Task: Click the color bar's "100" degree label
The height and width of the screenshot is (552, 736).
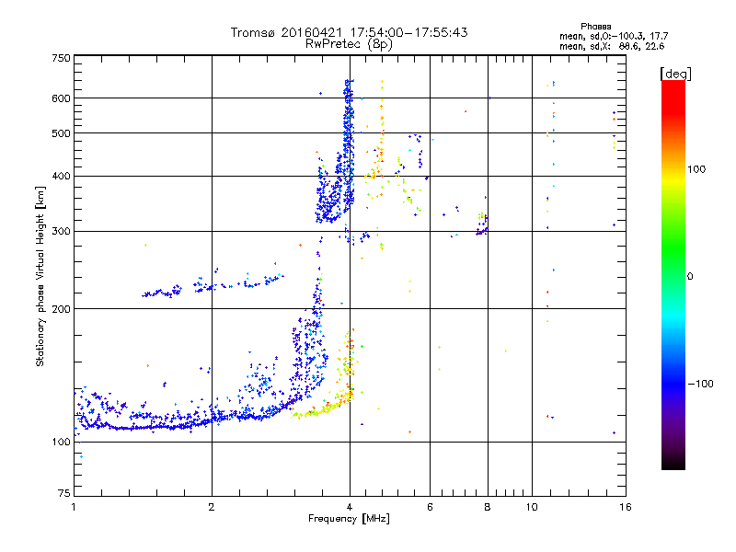Action: 696,169
